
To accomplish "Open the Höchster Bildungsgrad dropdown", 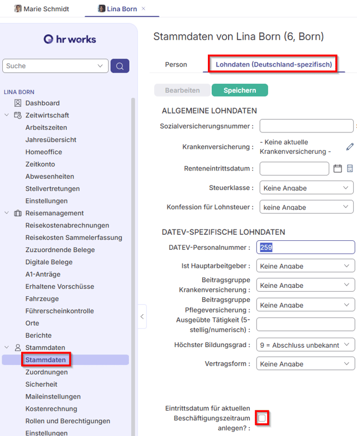I will (305, 344).
